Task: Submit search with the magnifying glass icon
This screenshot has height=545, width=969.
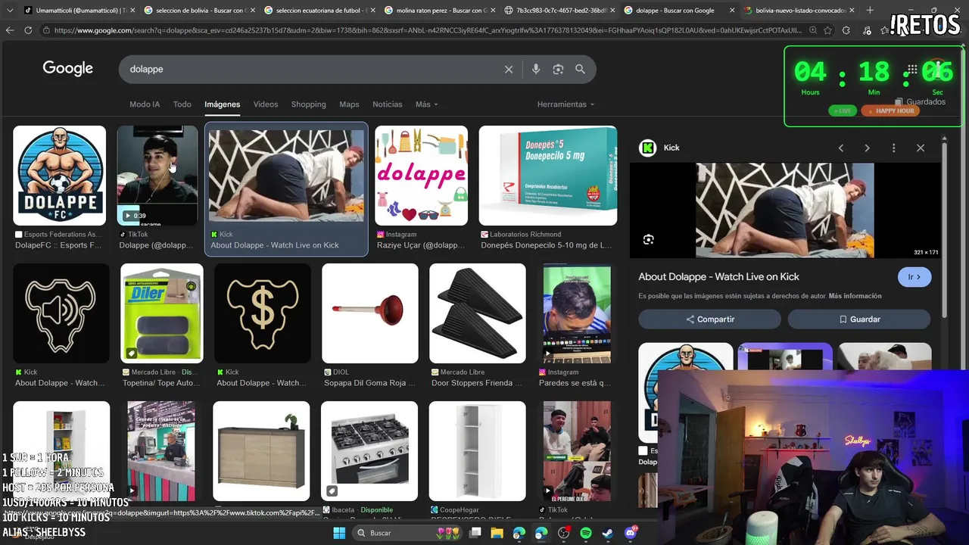Action: [580, 69]
